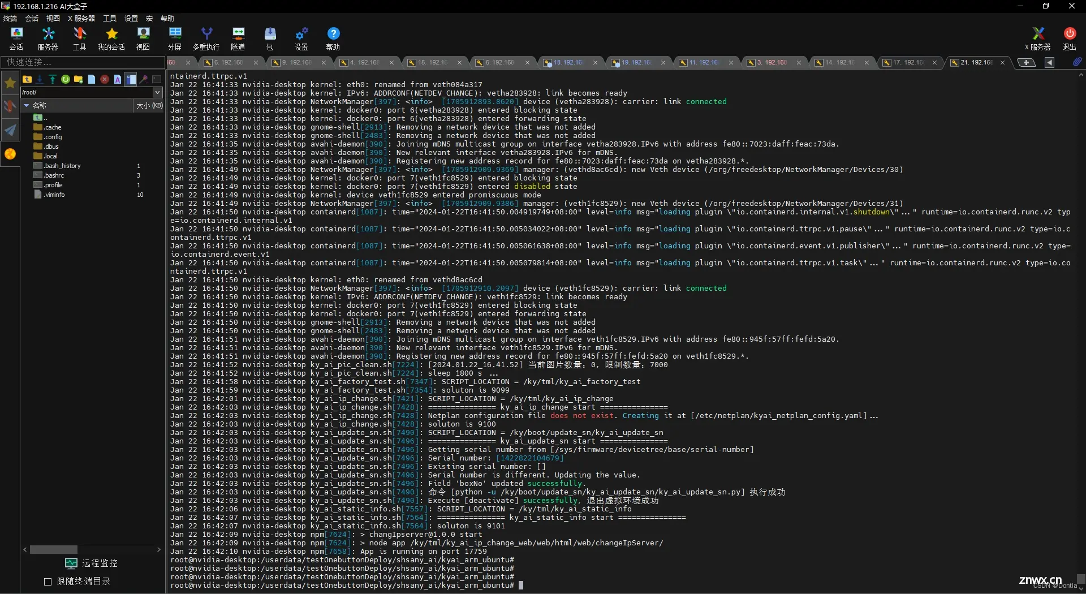Click the magic wand SFTP icon
Viewport: 1086px width, 594px height.
coord(144,79)
